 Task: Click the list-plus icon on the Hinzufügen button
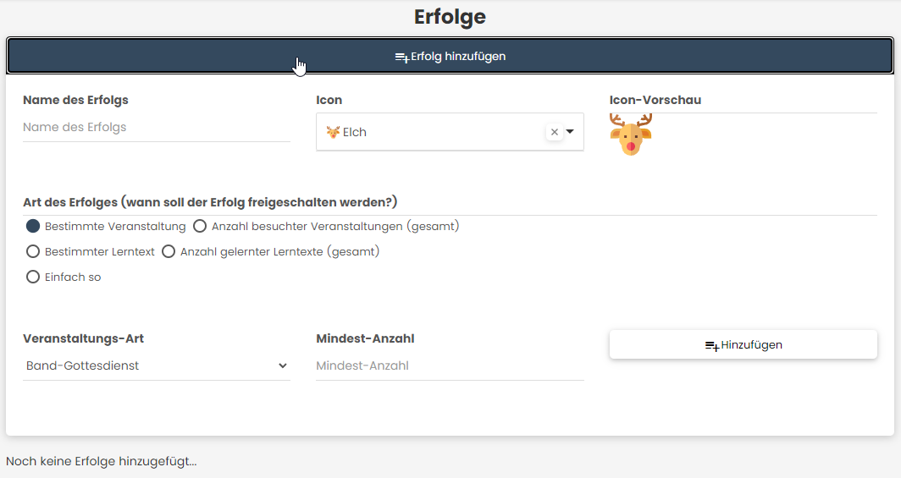(711, 345)
